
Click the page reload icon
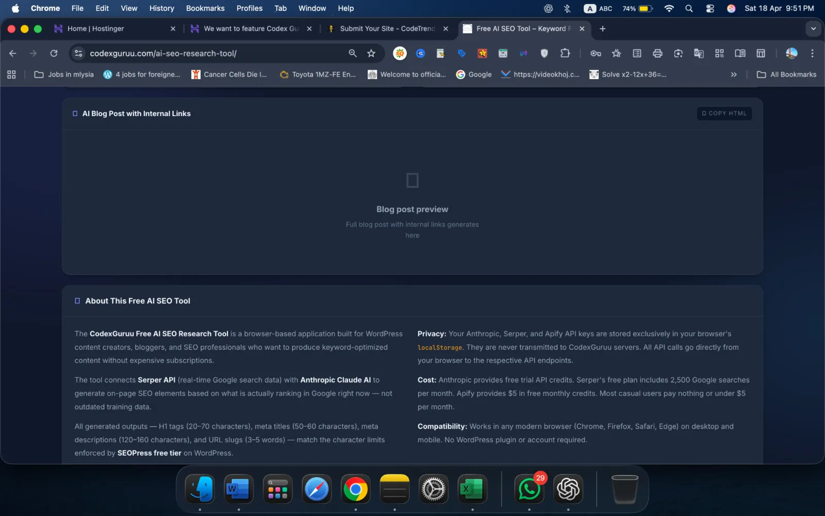pos(54,53)
